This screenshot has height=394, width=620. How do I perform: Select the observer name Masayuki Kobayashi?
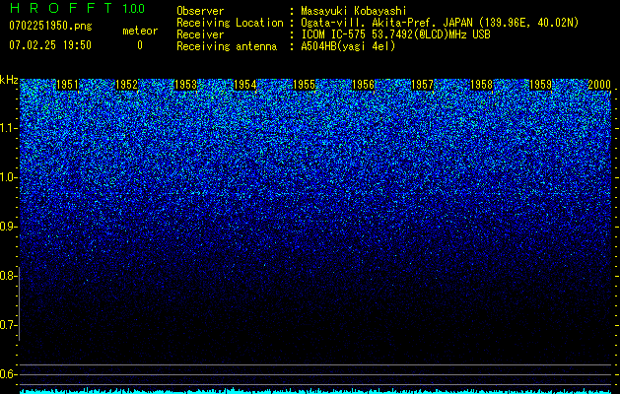(x=354, y=11)
